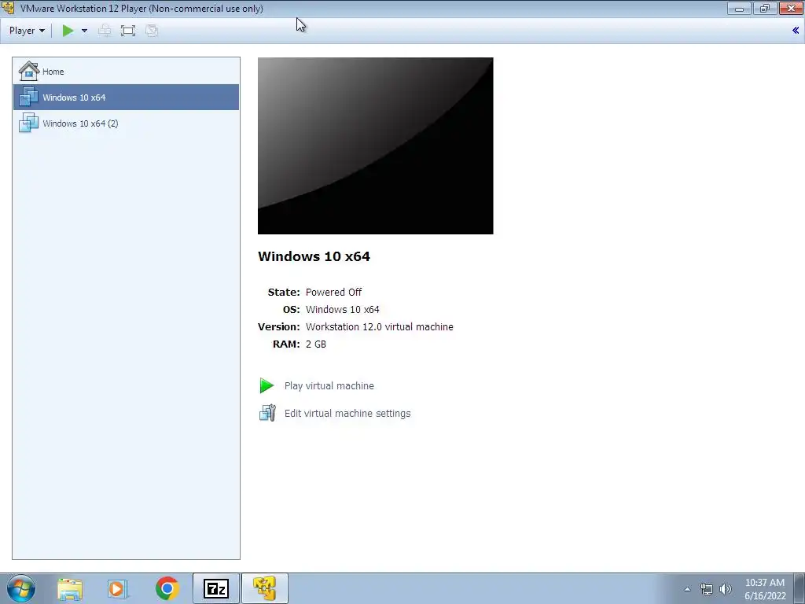Open Google Chrome from taskbar
Image resolution: width=805 pixels, height=604 pixels.
pos(167,588)
